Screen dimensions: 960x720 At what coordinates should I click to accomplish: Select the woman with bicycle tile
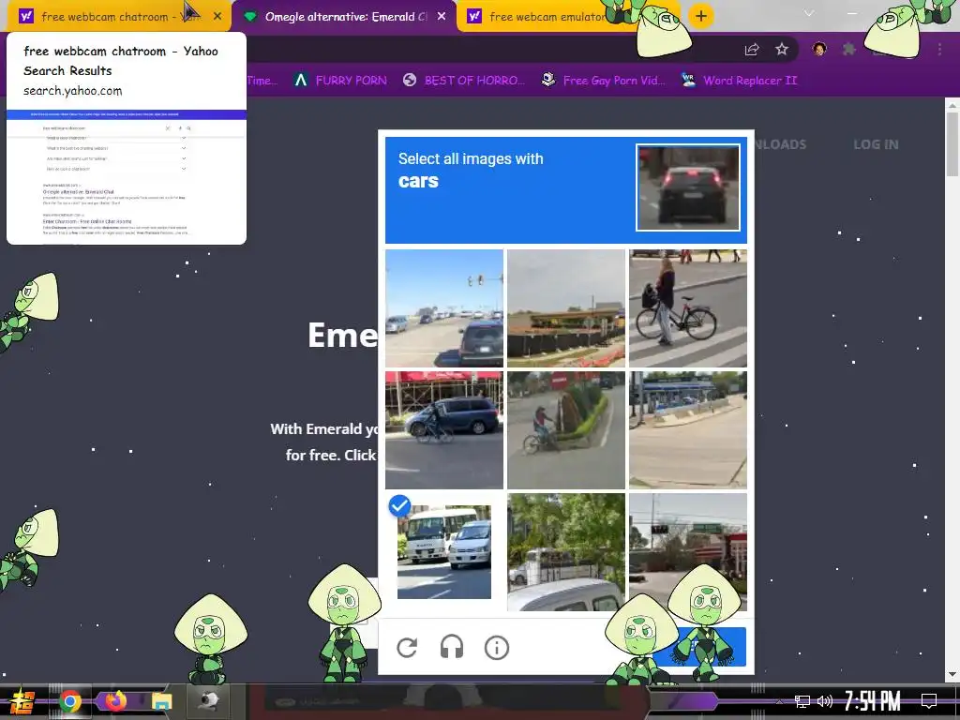[x=688, y=307]
